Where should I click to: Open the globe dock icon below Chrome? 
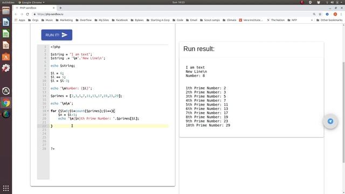click(6, 114)
